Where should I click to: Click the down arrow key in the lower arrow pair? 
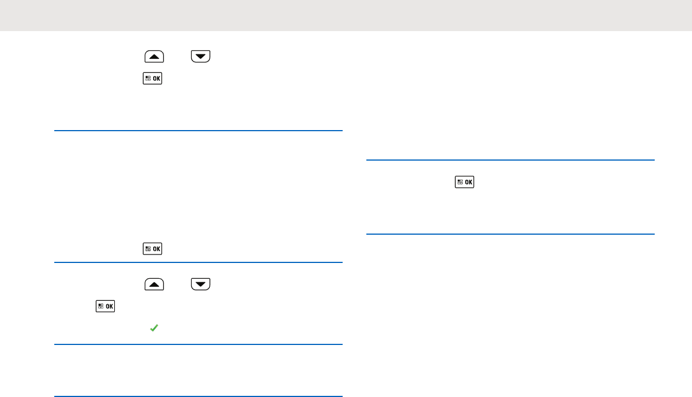pyautogui.click(x=200, y=284)
